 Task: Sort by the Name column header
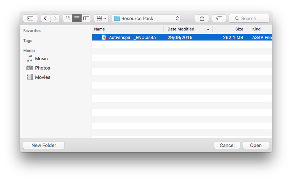click(x=127, y=29)
